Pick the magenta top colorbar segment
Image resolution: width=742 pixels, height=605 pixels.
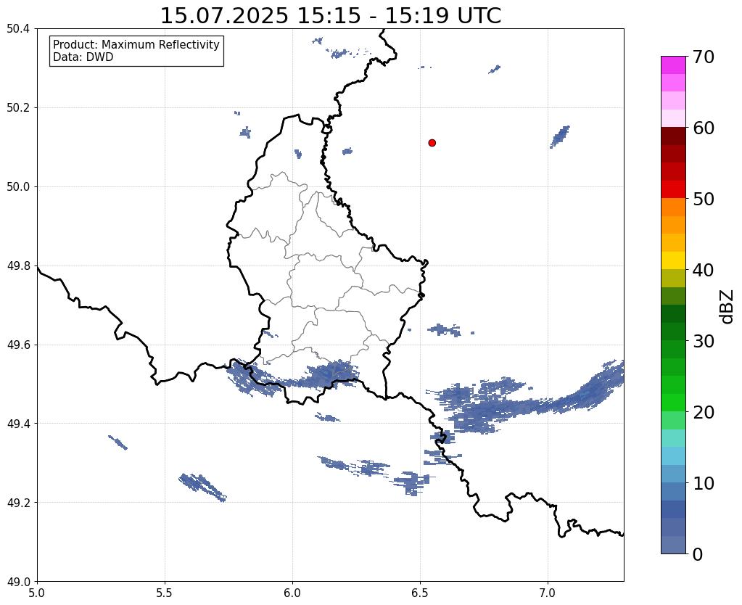673,65
